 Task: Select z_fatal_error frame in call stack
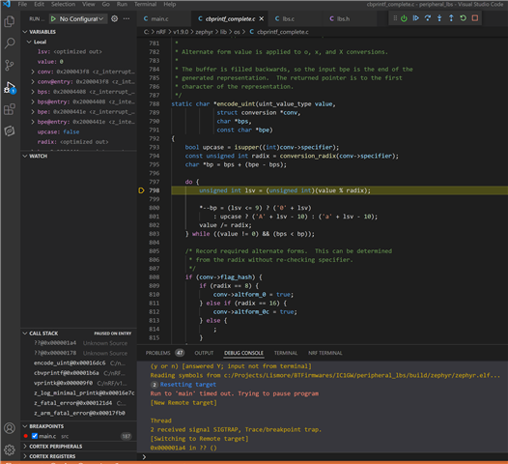pyautogui.click(x=79, y=403)
